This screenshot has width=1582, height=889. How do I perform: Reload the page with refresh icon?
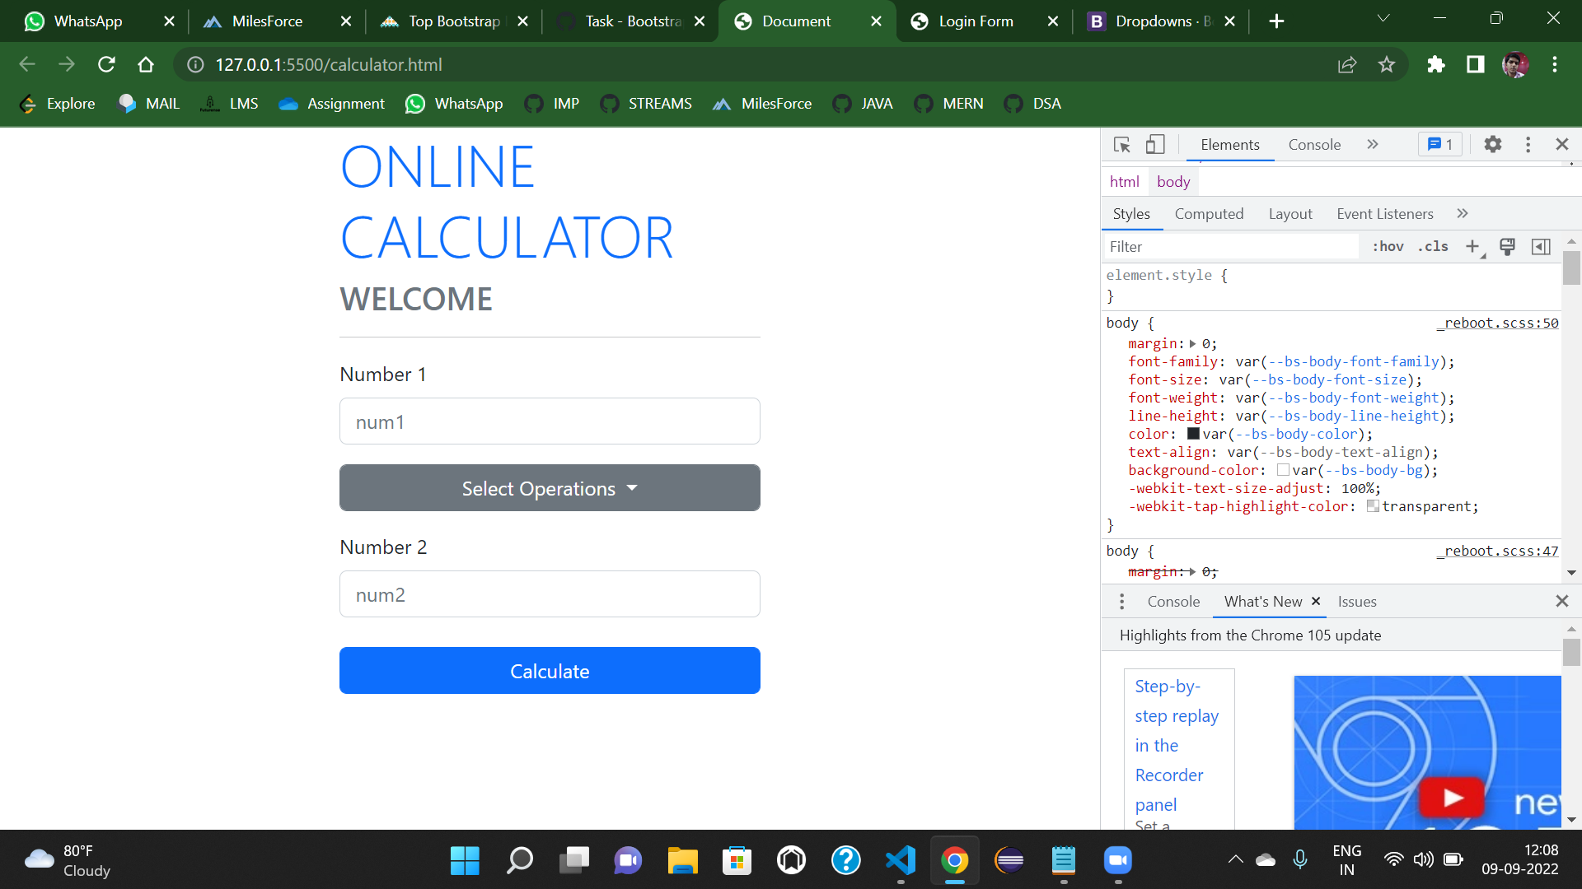106,64
